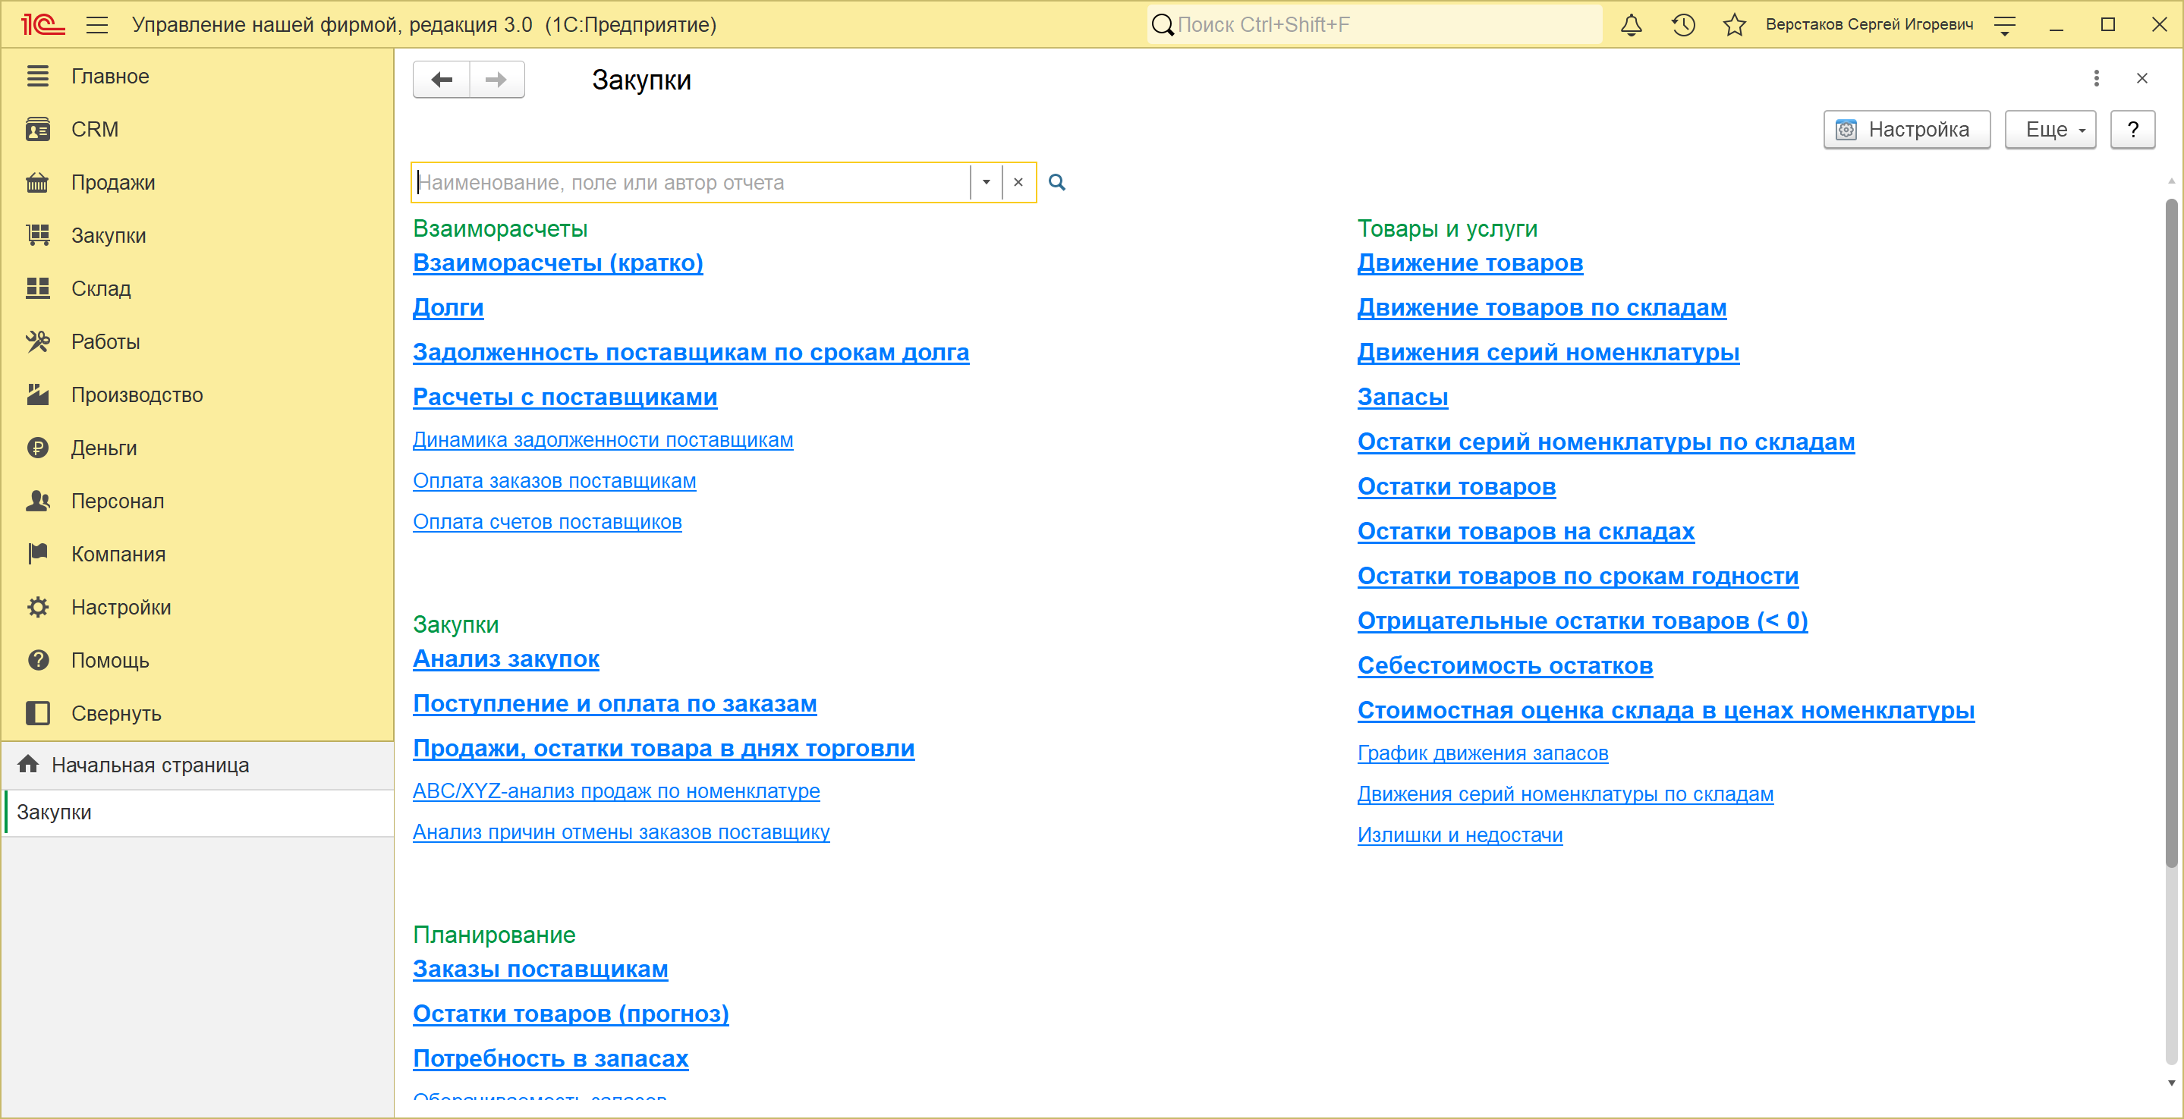The height and width of the screenshot is (1119, 2184).
Task: Open help with the ? button
Action: (2132, 130)
